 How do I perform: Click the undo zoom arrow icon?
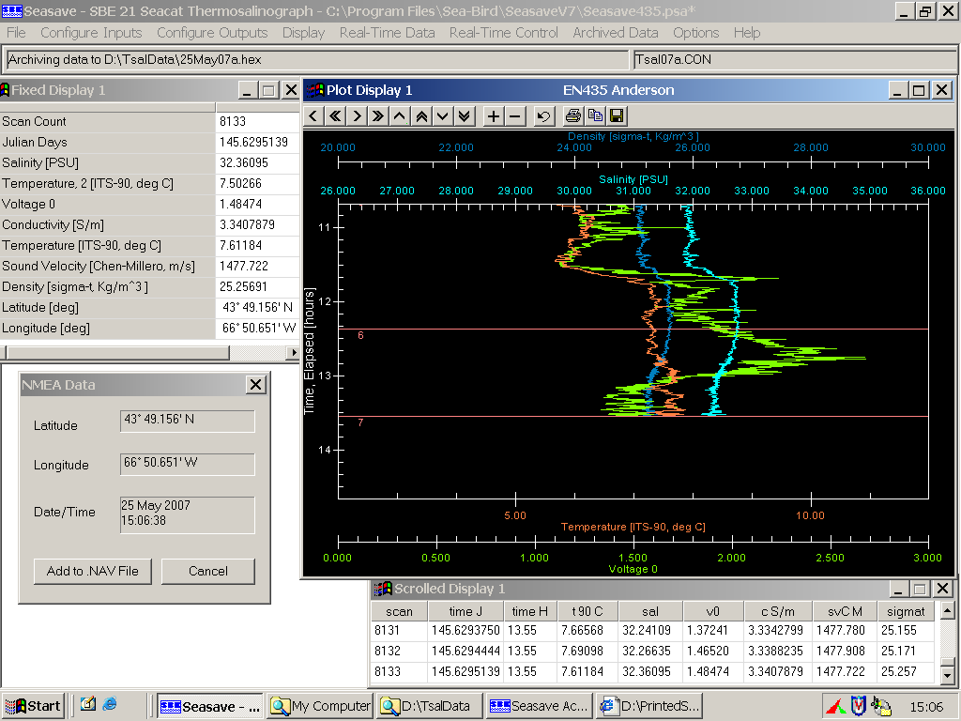pyautogui.click(x=543, y=116)
